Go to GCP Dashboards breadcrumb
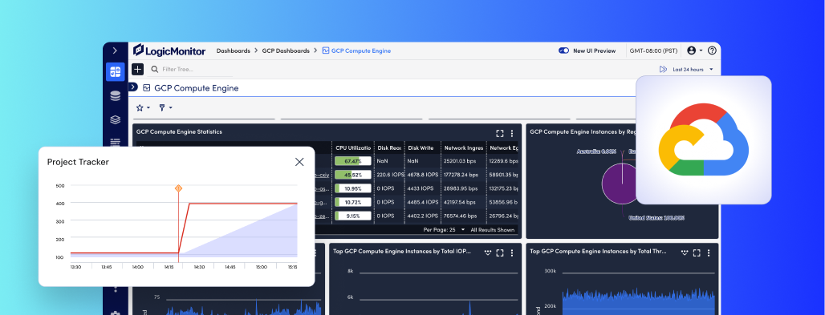This screenshot has width=825, height=315. click(286, 51)
